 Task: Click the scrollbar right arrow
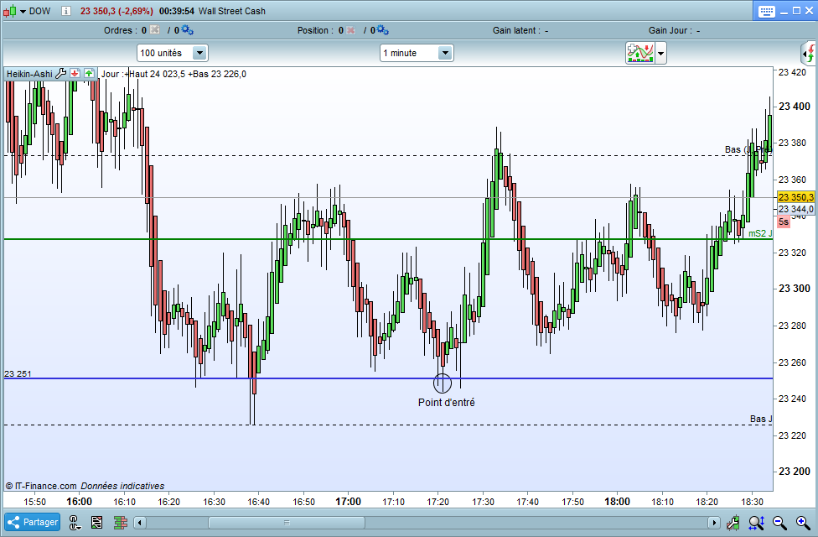(714, 523)
